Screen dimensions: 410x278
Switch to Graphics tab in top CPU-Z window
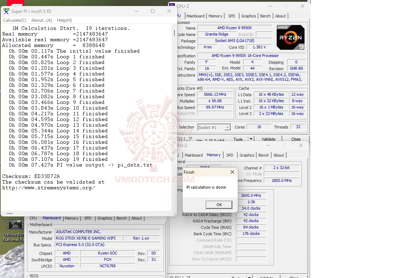click(x=248, y=16)
